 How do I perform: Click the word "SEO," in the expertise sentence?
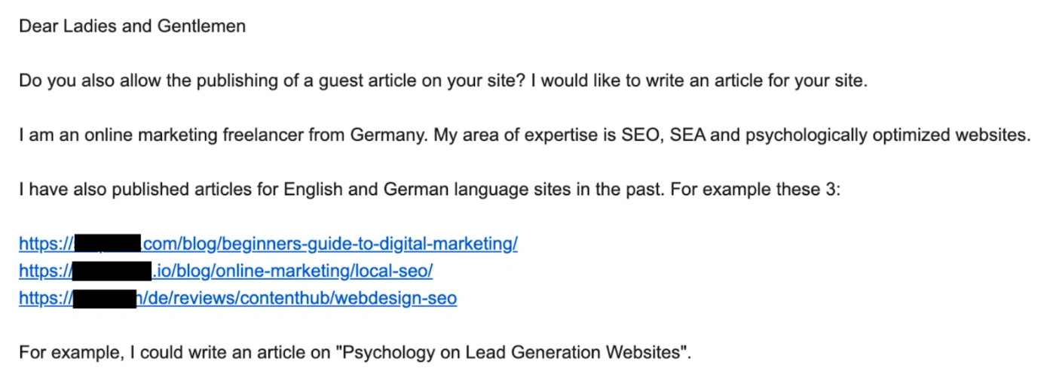coord(645,135)
